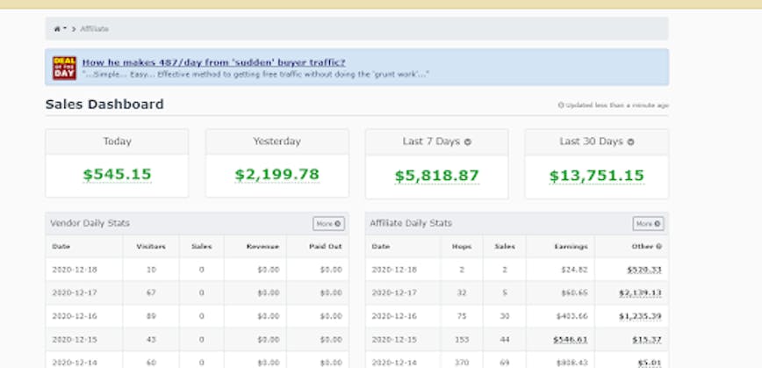This screenshot has width=762, height=368.
Task: Click $2,139.13 Other value for 2020-12-17
Action: [641, 293]
